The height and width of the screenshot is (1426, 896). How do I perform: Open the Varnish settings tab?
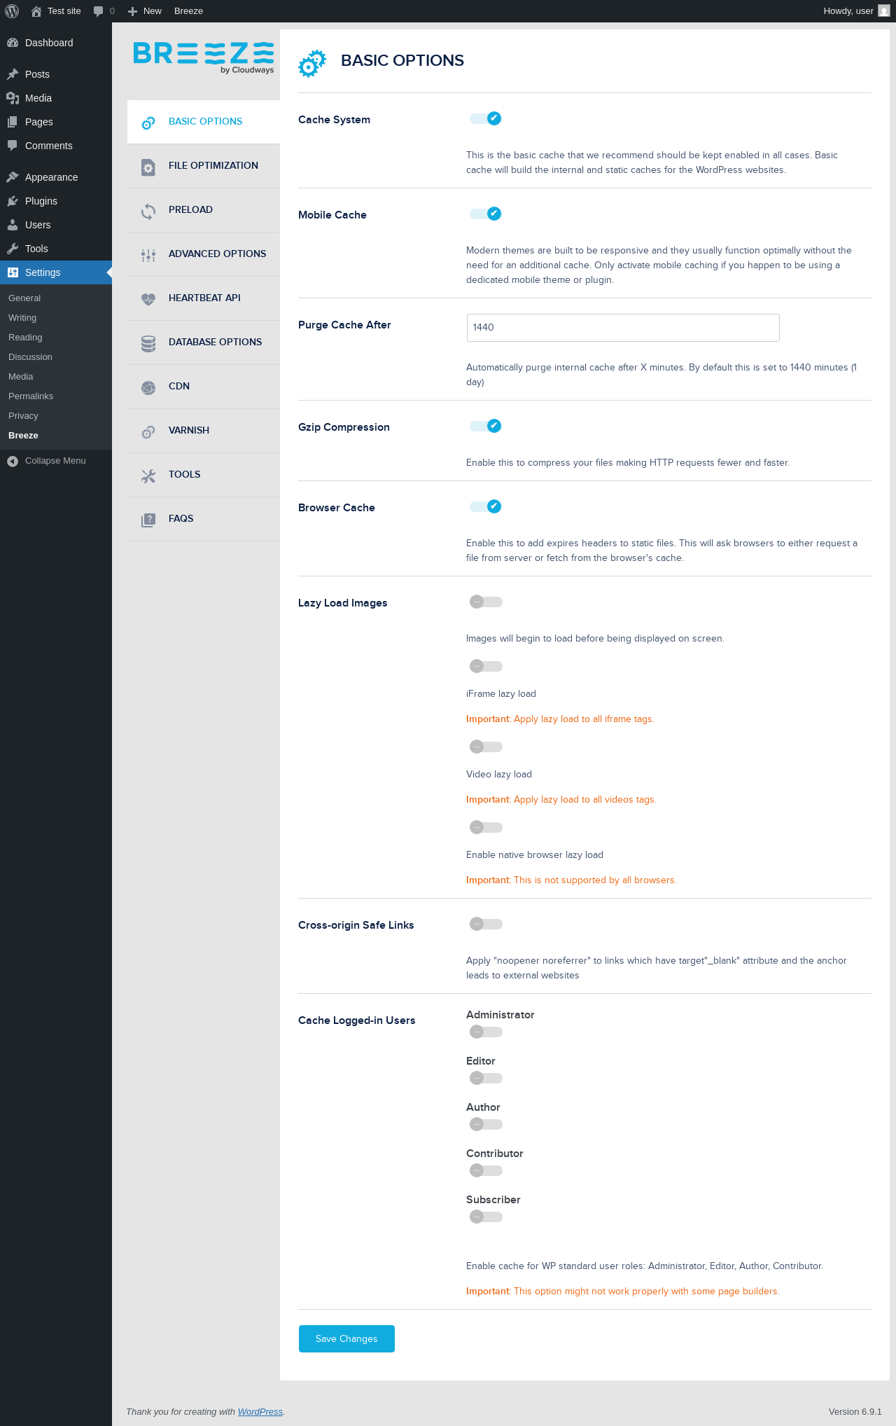coord(189,430)
